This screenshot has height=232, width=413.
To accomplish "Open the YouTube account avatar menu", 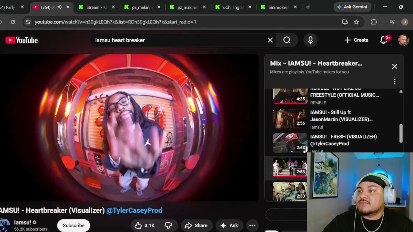I will tap(403, 40).
